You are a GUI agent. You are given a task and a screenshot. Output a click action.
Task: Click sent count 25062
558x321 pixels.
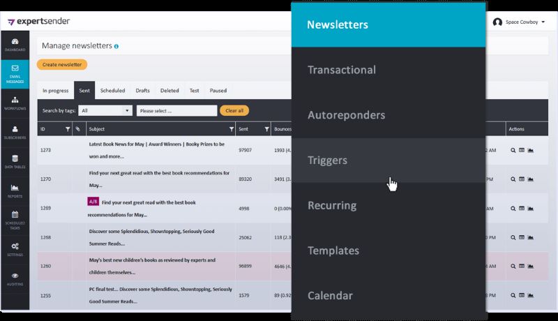(x=246, y=237)
